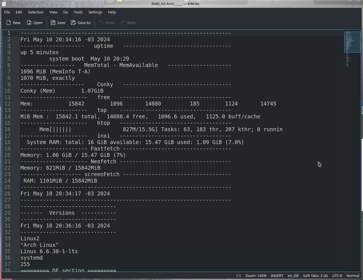Screen dimensions: 363x280
Task: Click the Undo arrow icon
Action: pos(101,23)
